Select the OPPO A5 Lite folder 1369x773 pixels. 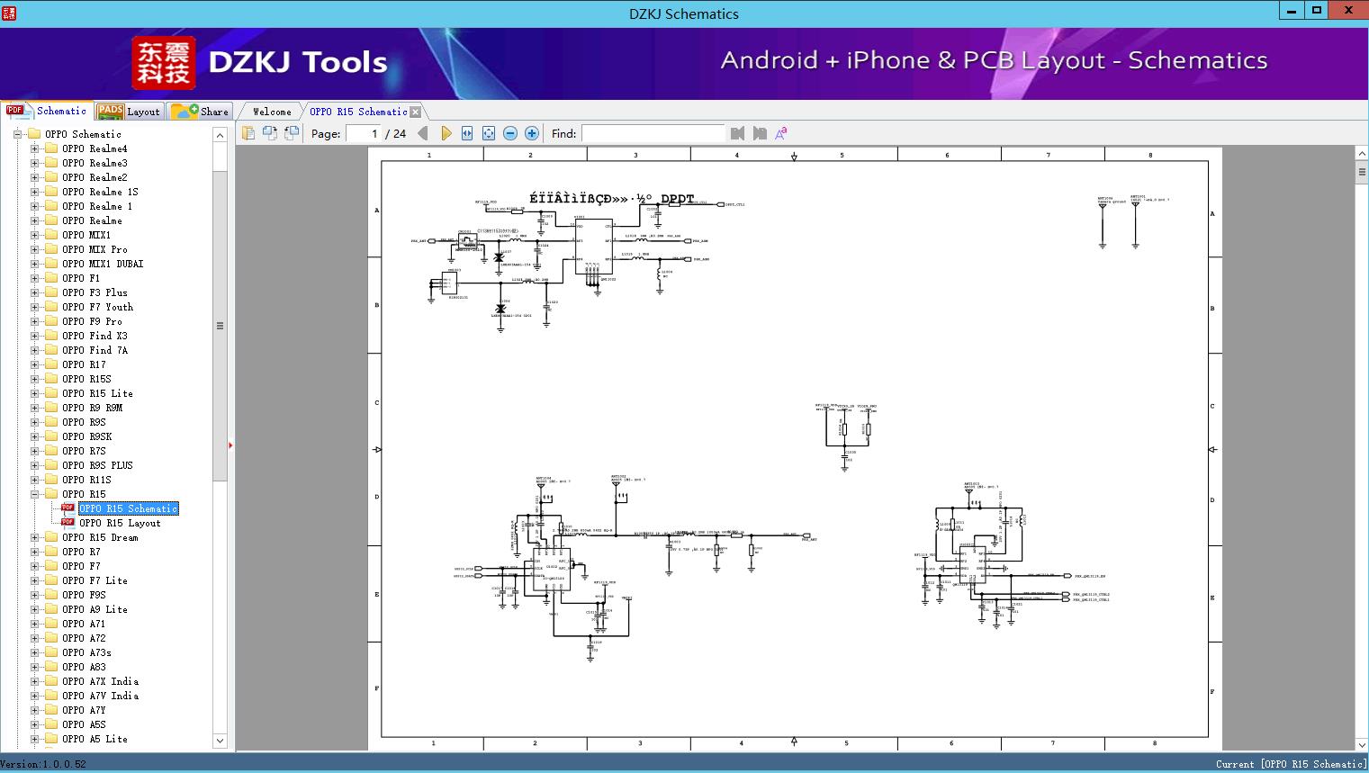(x=95, y=739)
